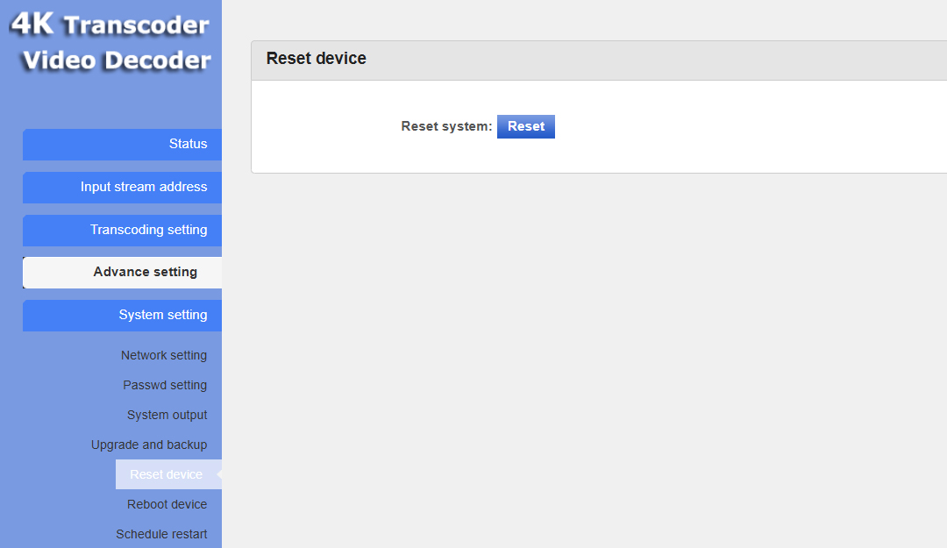947x548 pixels.
Task: Select Reset device submenu item
Action: coord(168,474)
